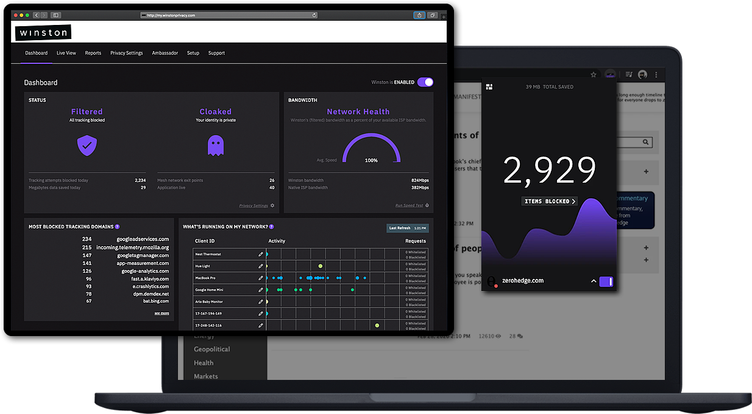Image resolution: width=752 pixels, height=414 pixels.
Task: Click the Winston logo in the header
Action: 43,32
